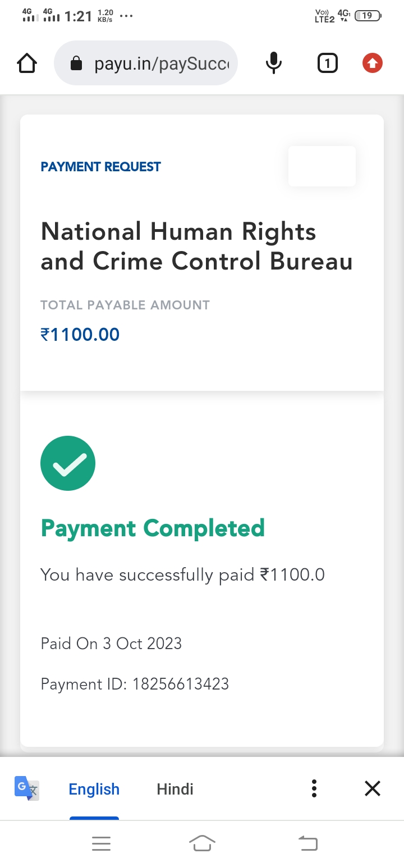This screenshot has height=867, width=404.
Task: Tap the Android recent apps menu button
Action: [x=101, y=843]
